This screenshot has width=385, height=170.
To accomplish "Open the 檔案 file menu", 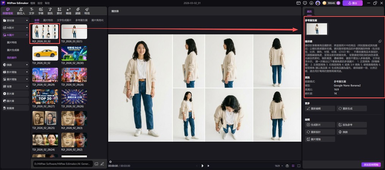I will (33, 3).
